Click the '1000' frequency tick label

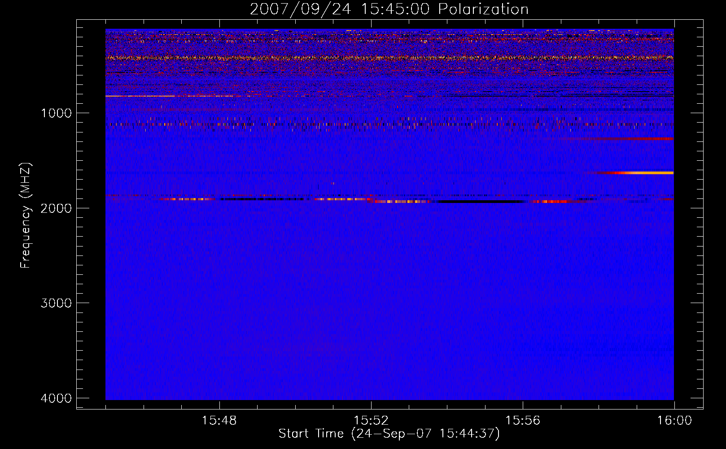[56, 113]
